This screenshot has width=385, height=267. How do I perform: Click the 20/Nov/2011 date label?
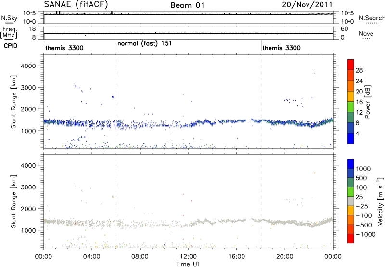point(307,5)
